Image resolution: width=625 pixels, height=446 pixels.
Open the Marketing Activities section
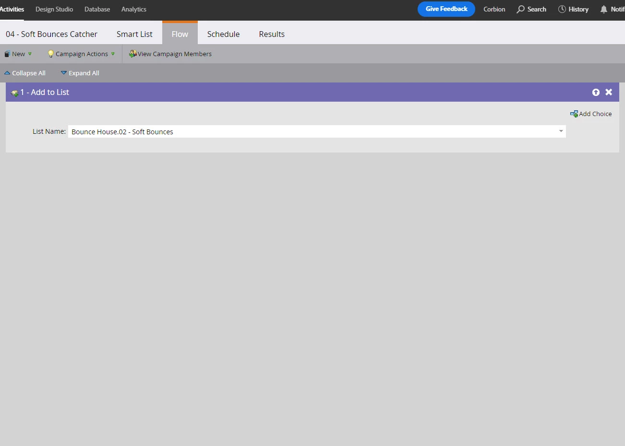point(12,9)
